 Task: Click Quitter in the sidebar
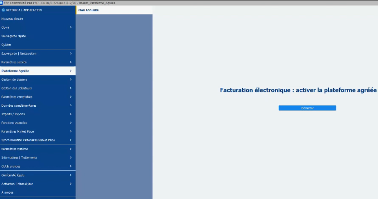[x=38, y=45]
